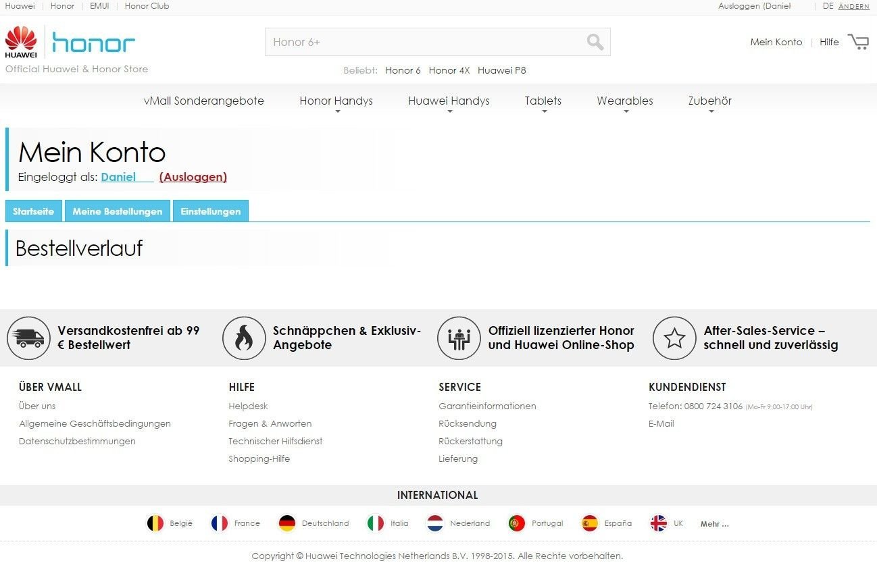Expand the Tablets menu

pos(543,101)
